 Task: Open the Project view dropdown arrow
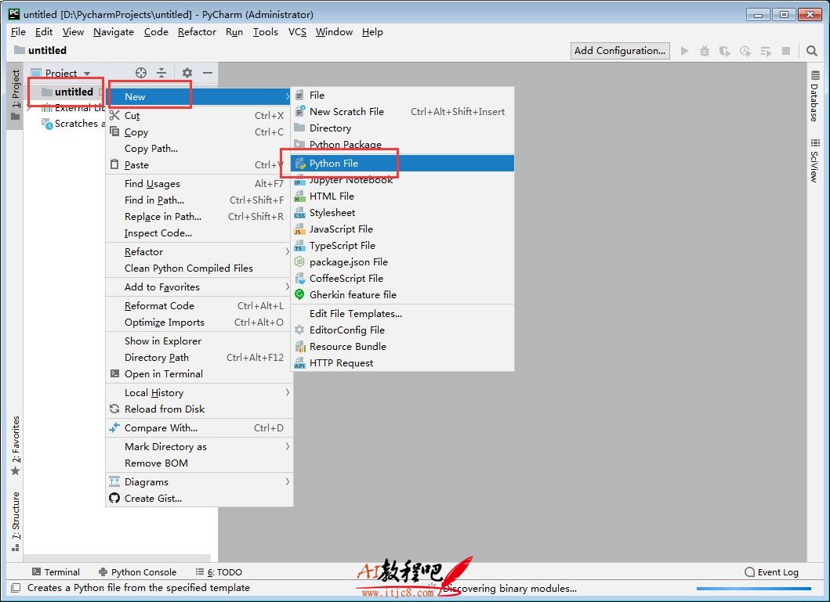click(87, 74)
